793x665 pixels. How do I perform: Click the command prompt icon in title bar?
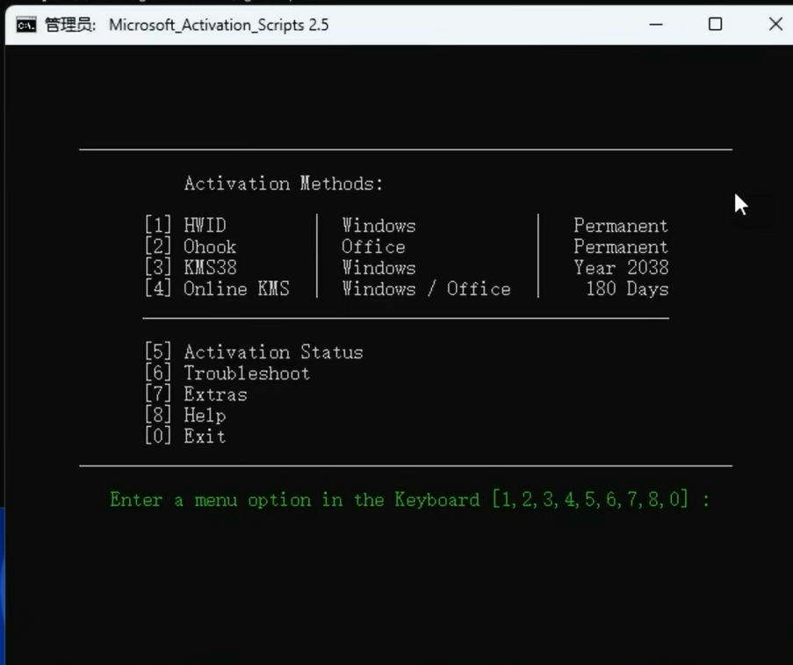[x=26, y=25]
